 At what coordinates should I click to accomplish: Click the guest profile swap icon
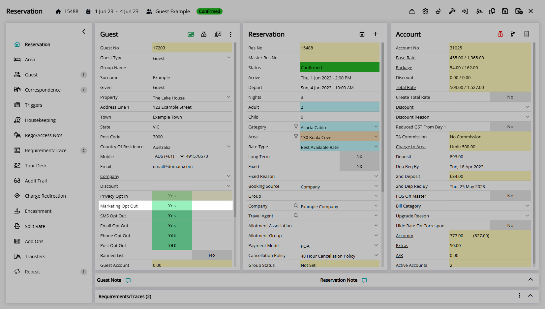point(218,34)
